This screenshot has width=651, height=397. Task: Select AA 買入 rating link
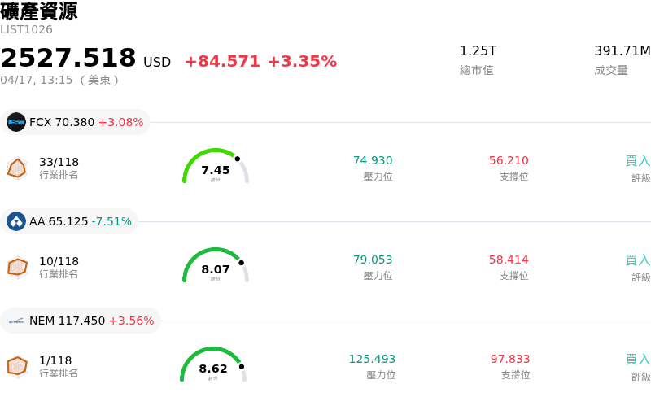click(x=637, y=260)
